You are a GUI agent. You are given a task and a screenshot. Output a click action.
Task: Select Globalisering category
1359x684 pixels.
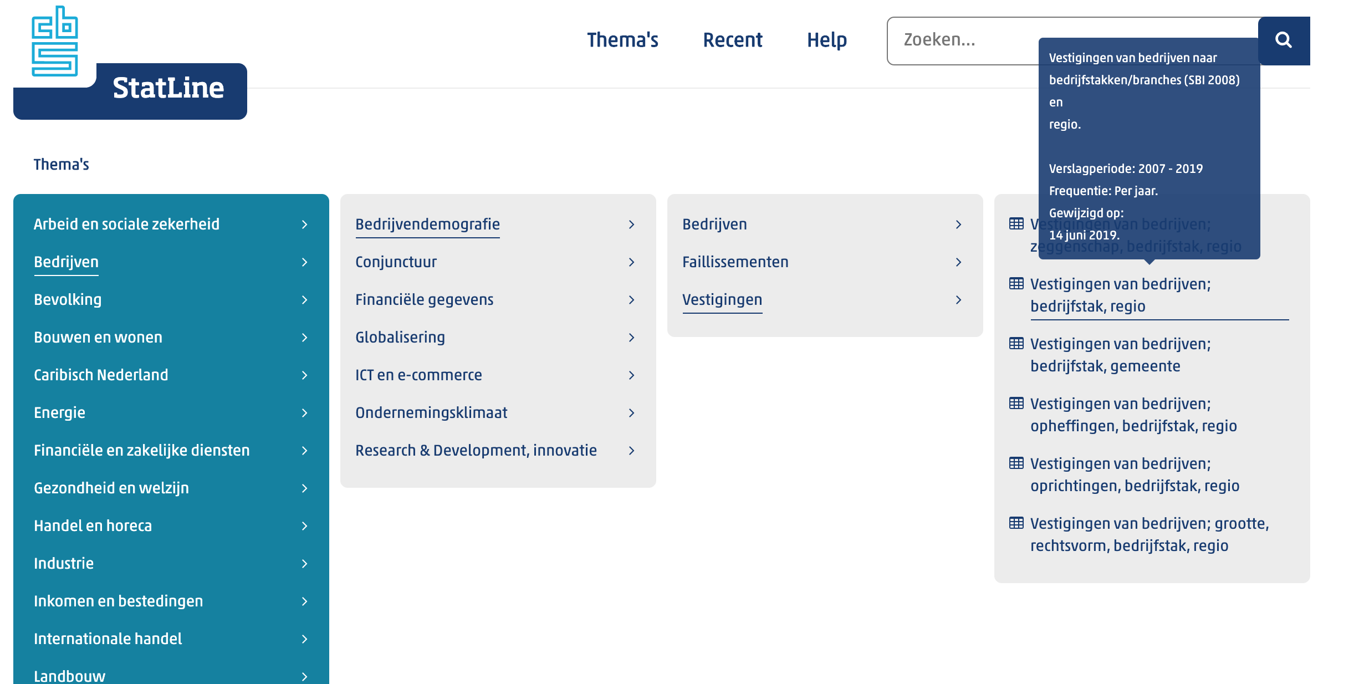400,338
